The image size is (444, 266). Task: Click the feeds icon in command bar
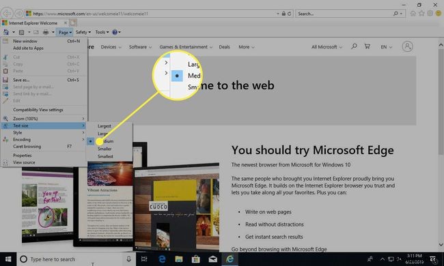(x=22, y=32)
